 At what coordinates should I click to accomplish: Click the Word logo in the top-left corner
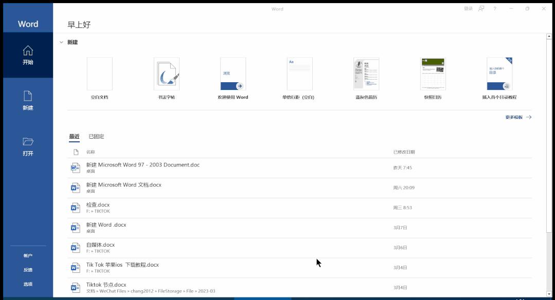(x=28, y=24)
